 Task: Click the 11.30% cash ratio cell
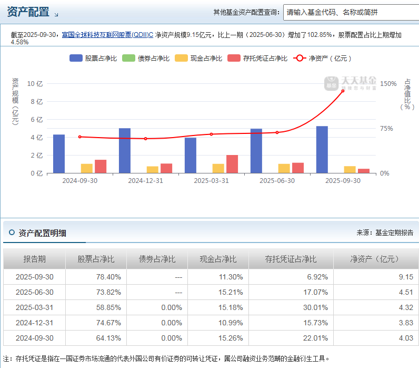pyautogui.click(x=218, y=277)
